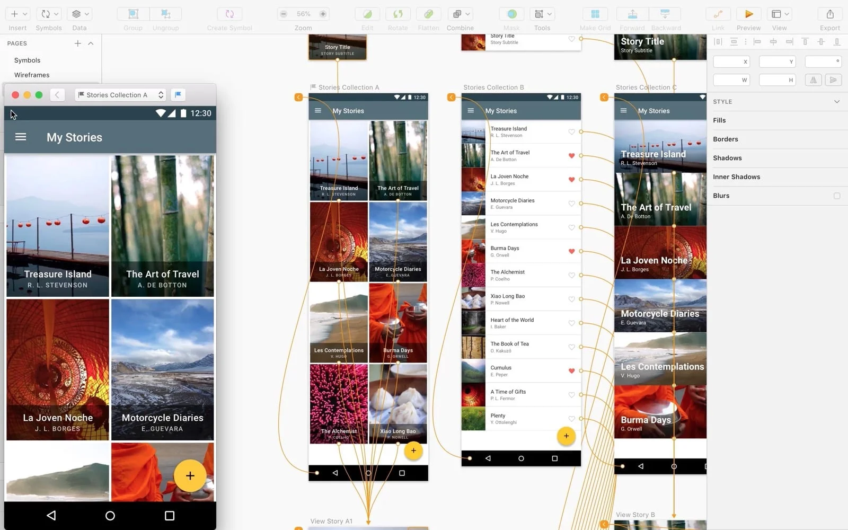Click the W width field

[732, 80]
